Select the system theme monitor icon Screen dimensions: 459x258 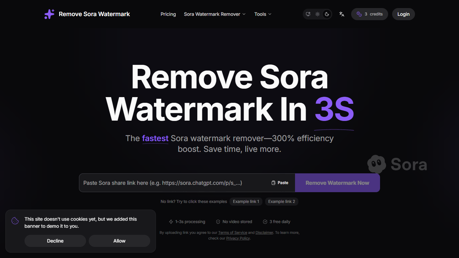click(x=308, y=14)
